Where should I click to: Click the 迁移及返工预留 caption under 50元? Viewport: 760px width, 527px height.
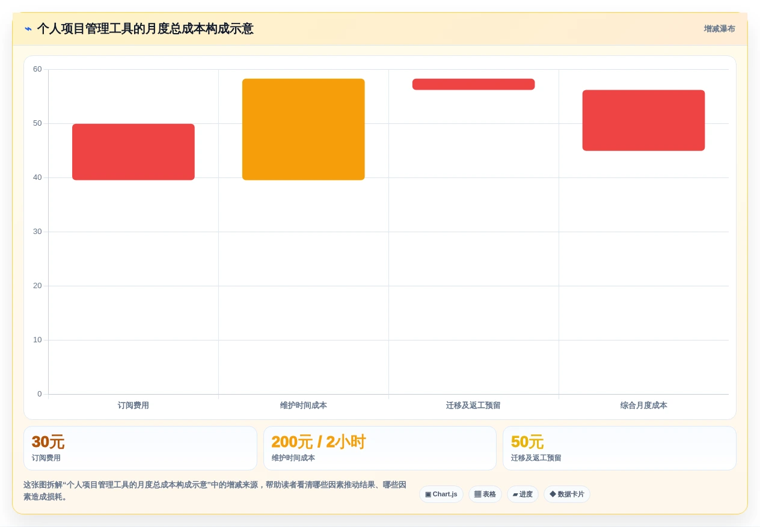click(x=536, y=458)
